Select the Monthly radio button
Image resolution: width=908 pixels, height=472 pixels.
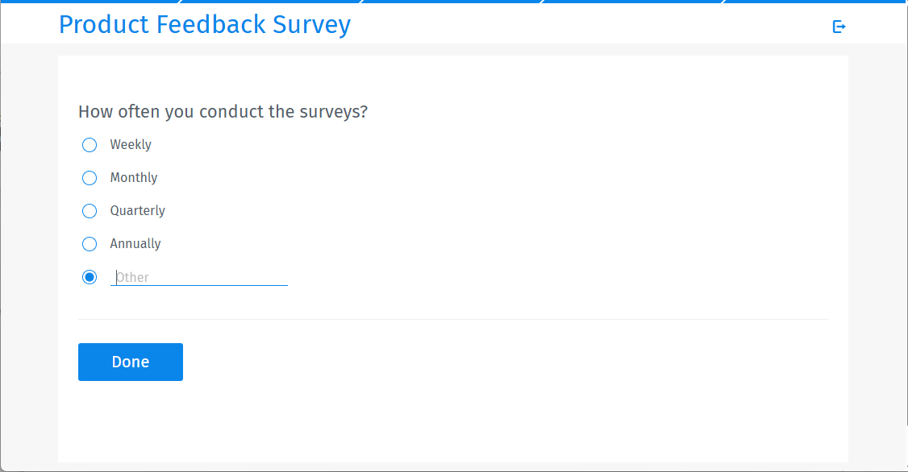coord(90,178)
